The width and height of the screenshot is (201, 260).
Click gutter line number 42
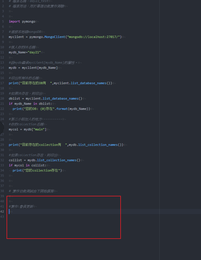click(x=2, y=211)
